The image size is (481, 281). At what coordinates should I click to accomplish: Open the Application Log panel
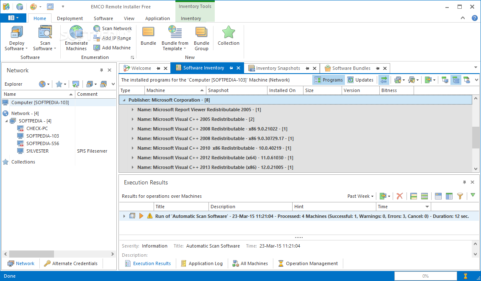(x=202, y=263)
